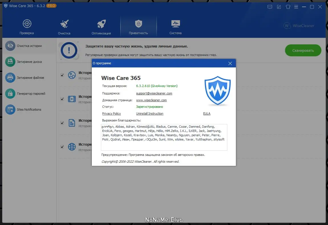The image size is (328, 225).
Task: Open the EULA link
Action: coord(207,114)
